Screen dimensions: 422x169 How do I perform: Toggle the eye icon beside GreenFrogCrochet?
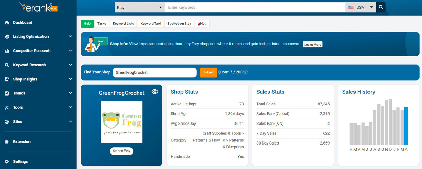pos(155,92)
